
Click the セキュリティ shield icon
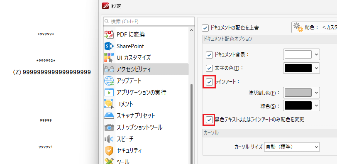[109, 151]
